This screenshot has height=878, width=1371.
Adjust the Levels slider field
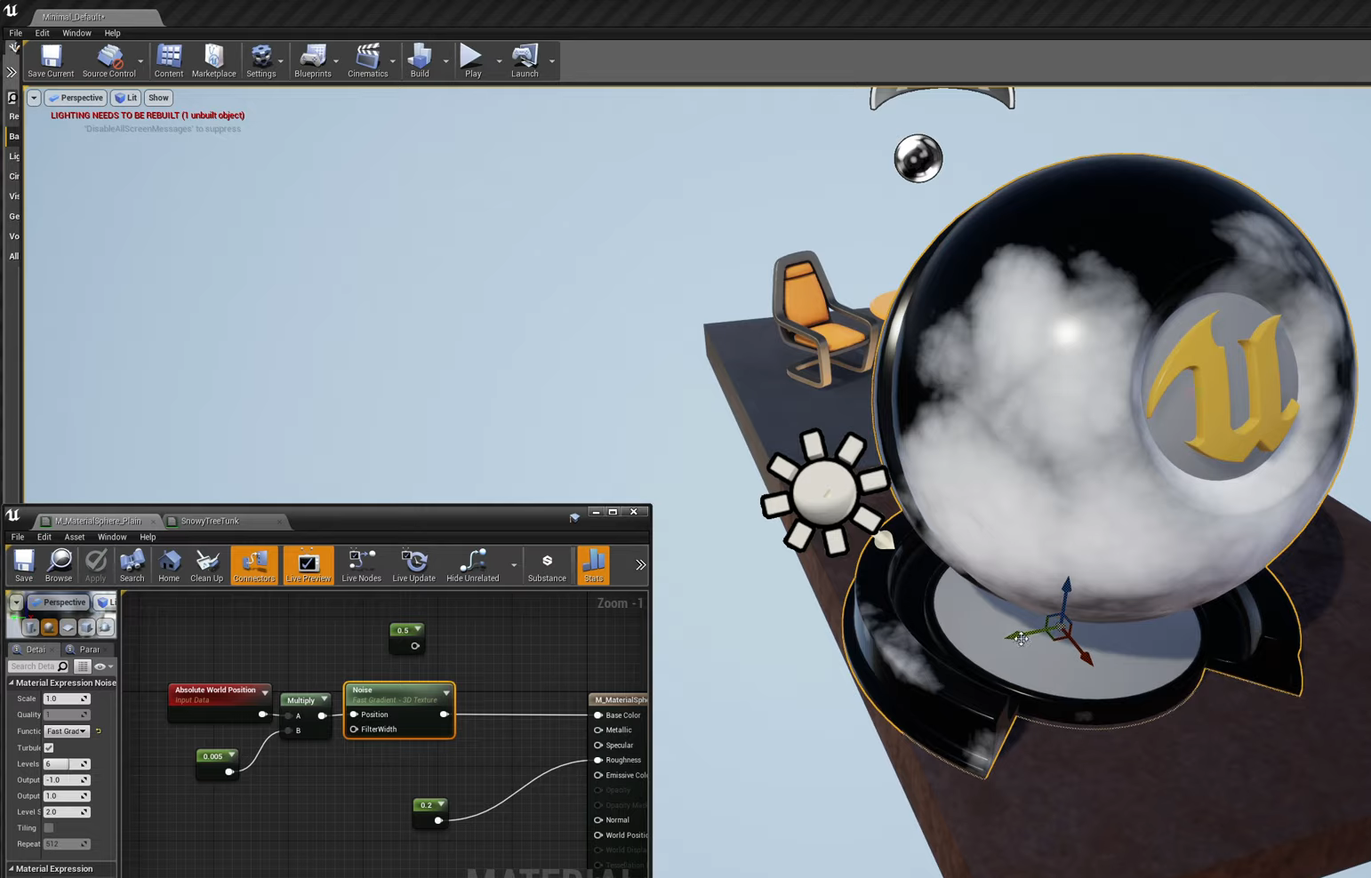tap(67, 764)
